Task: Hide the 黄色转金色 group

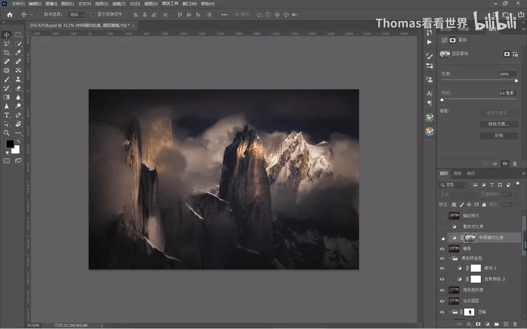Action: coord(443,258)
